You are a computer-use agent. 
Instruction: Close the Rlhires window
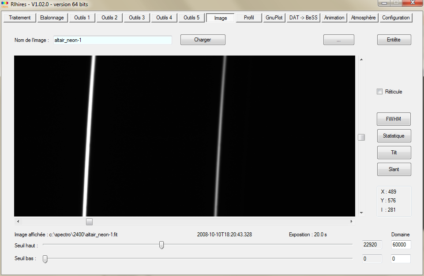[413, 3]
